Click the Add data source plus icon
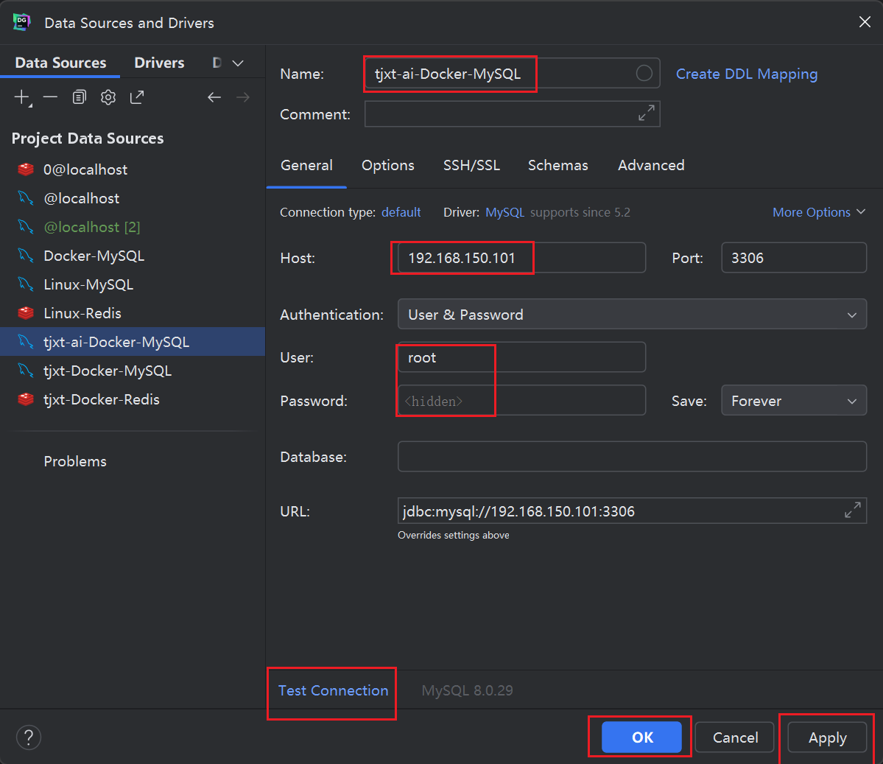This screenshot has height=764, width=883. coord(22,97)
